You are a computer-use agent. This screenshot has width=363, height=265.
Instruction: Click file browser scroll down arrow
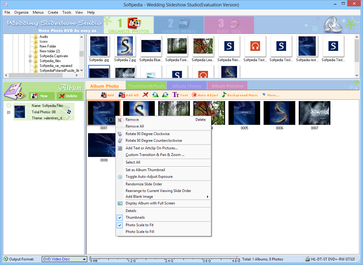tap(357, 75)
